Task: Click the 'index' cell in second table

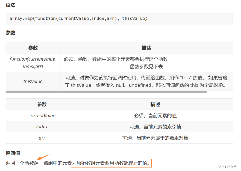Action: click(x=42, y=127)
